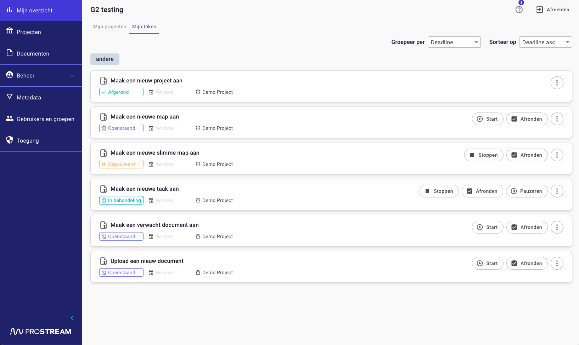Click the 'andere' group label chip
This screenshot has height=345, width=579.
pos(105,59)
